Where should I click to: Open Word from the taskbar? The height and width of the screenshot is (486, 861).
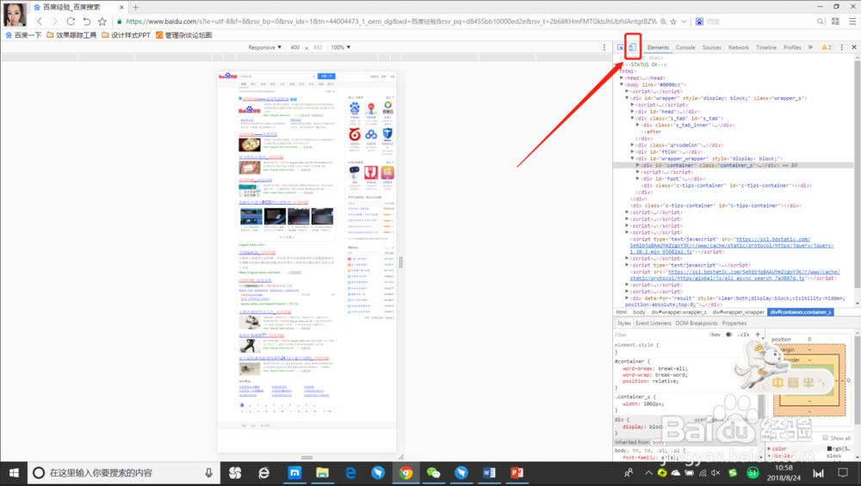click(489, 473)
